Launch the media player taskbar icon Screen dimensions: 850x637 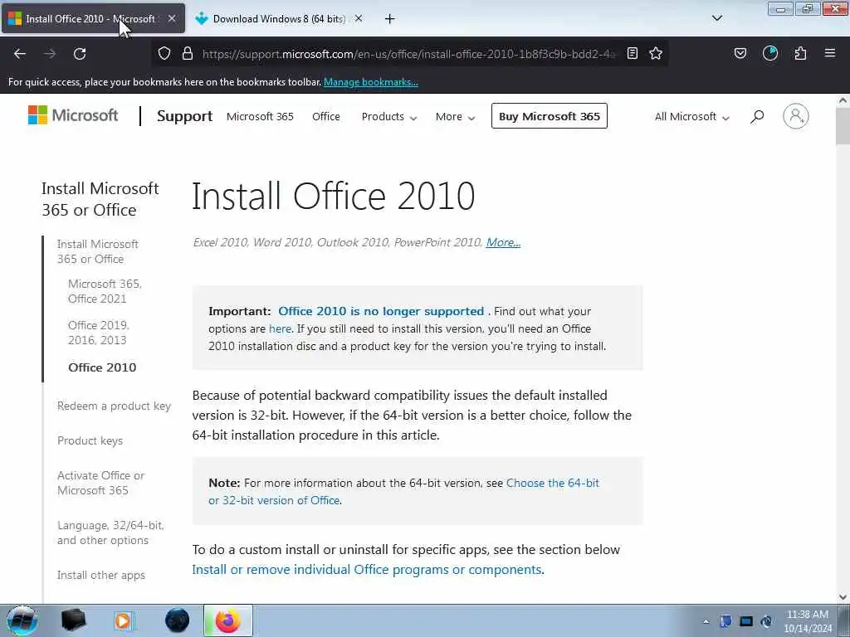tap(123, 620)
